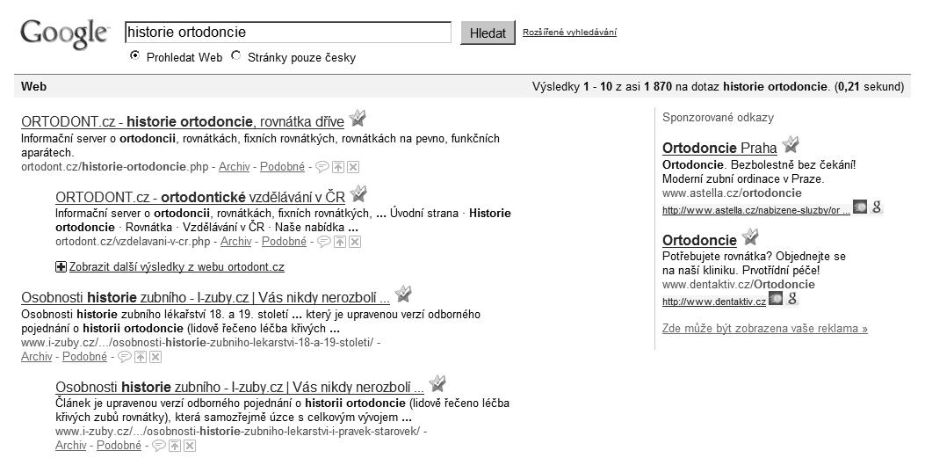
Task: Open Podobné link for pravek-starovek result
Action: [119, 446]
